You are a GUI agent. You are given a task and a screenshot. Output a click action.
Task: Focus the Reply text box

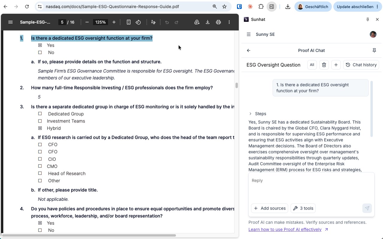click(x=311, y=187)
